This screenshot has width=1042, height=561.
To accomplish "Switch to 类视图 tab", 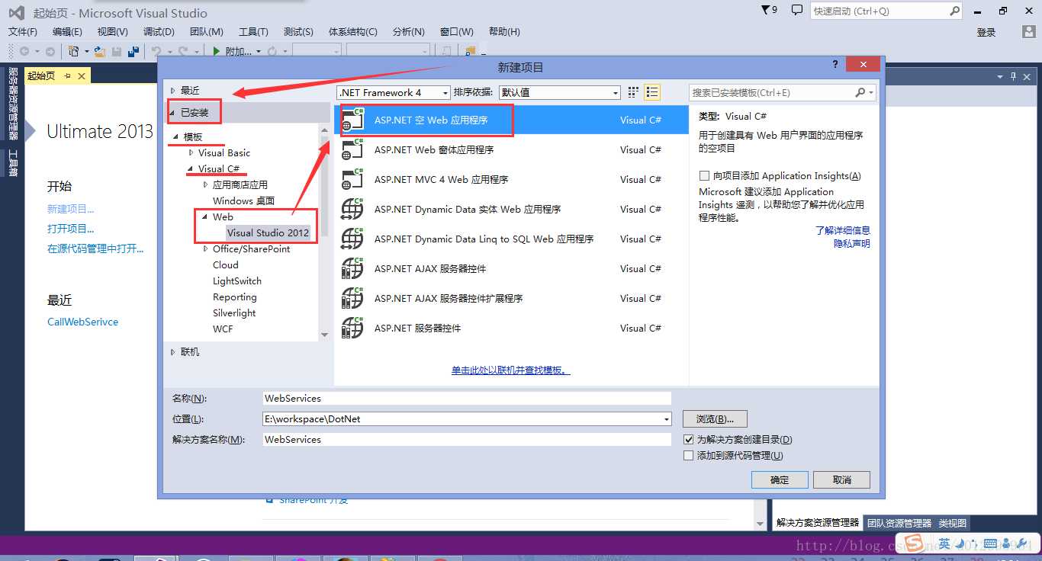I will (952, 523).
